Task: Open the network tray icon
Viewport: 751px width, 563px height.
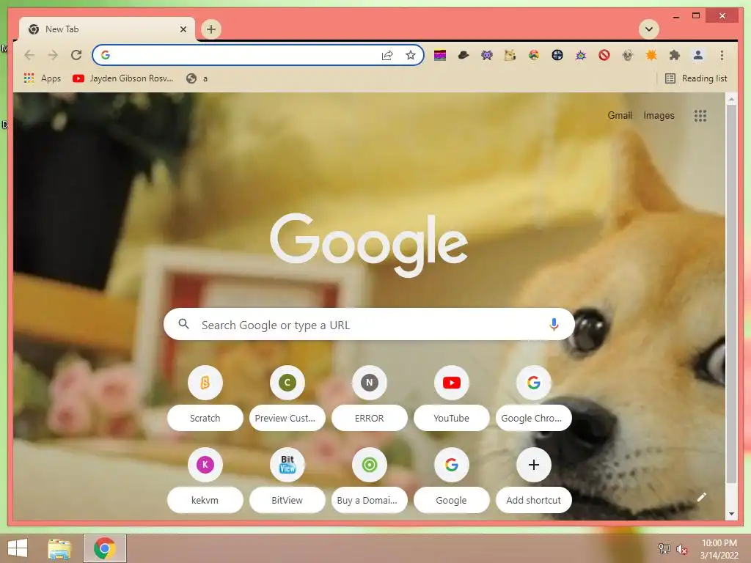Action: [x=664, y=548]
